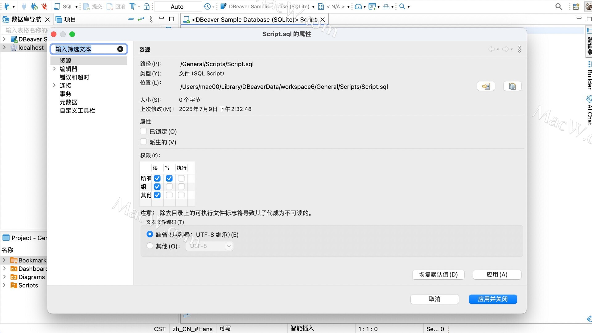Expand the DBeaver Sample database node

click(x=4, y=39)
